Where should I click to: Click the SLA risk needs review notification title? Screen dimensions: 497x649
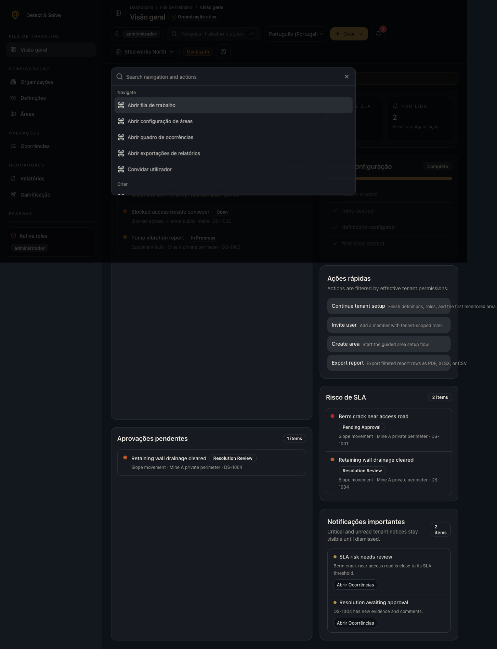(366, 557)
